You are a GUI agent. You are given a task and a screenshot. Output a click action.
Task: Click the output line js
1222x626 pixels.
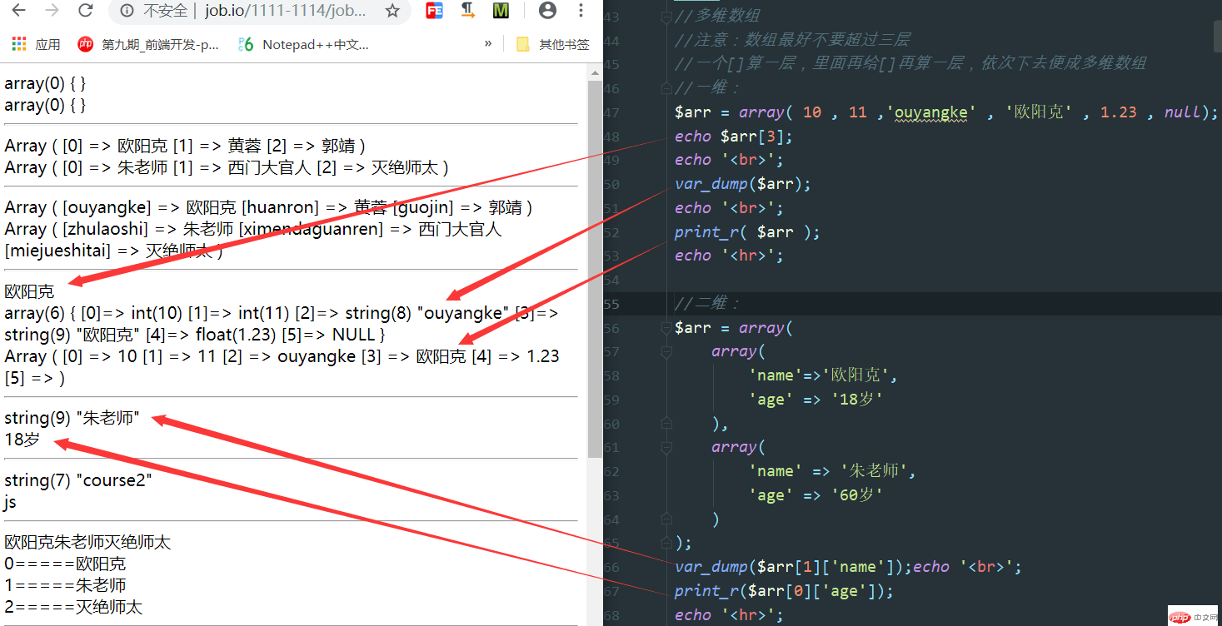point(10,502)
